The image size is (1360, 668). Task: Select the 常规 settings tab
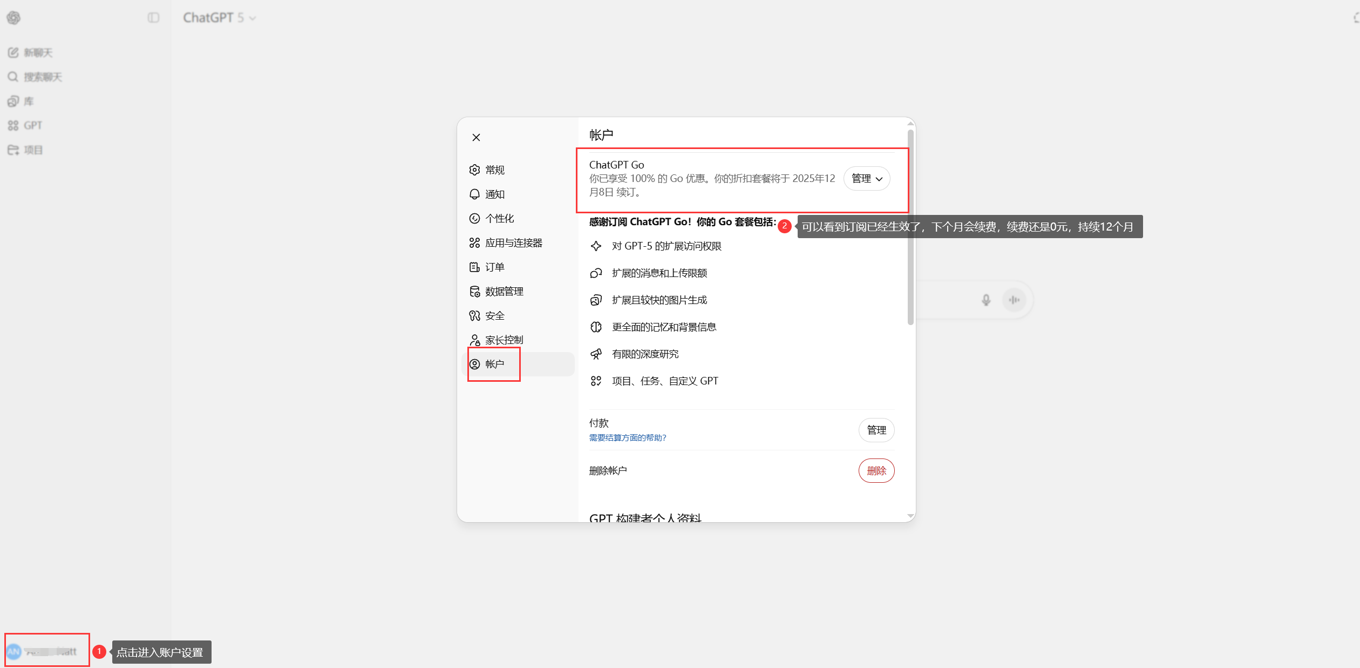tap(494, 170)
